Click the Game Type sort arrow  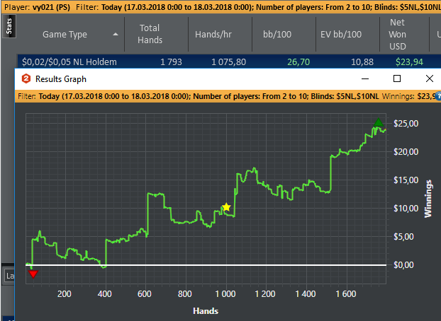pos(116,34)
